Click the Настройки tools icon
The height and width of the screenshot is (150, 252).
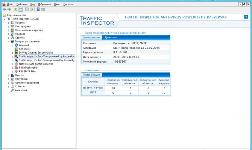(x=12, y=79)
